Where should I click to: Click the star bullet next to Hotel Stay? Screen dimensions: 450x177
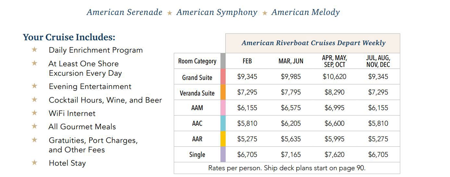[x=34, y=162]
